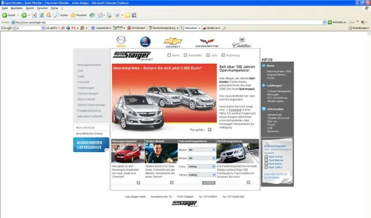Click arrow button under Vorführwagenbörse text

coord(248,182)
